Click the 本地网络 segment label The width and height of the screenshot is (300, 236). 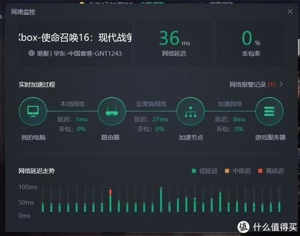[x=73, y=104]
